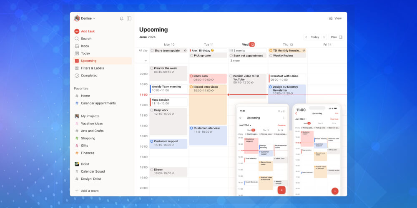Complete TD Monthly Newsletter all-day task
The height and width of the screenshot is (208, 417).
271,50
